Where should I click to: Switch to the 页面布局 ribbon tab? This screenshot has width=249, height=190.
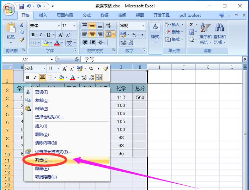point(65,15)
